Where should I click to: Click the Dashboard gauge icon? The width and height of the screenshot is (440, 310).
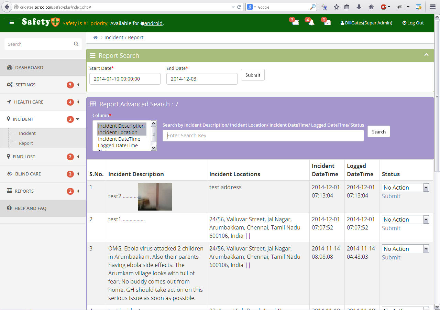(x=10, y=67)
